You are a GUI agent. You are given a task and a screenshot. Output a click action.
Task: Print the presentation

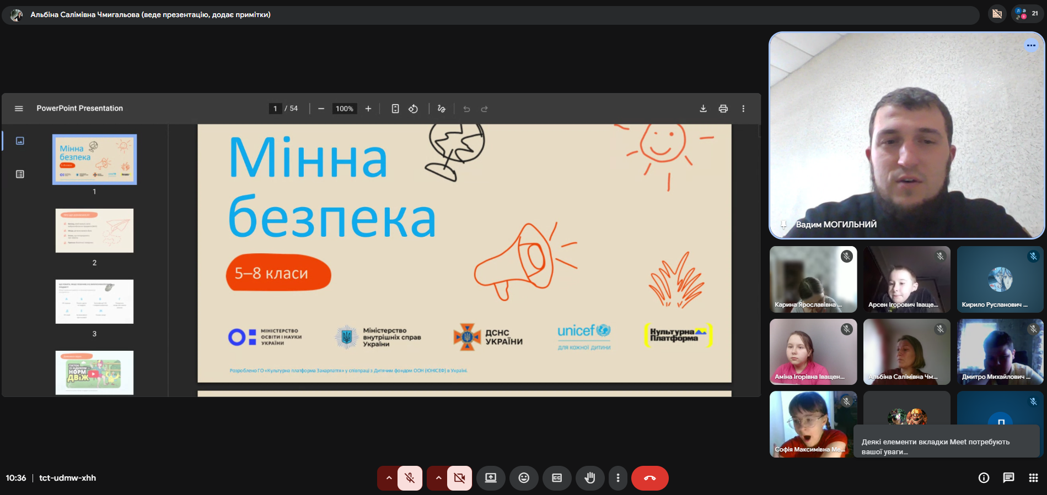723,108
